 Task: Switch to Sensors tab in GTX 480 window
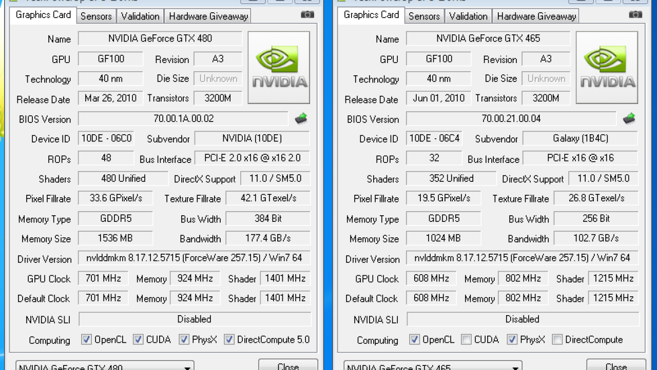point(96,16)
